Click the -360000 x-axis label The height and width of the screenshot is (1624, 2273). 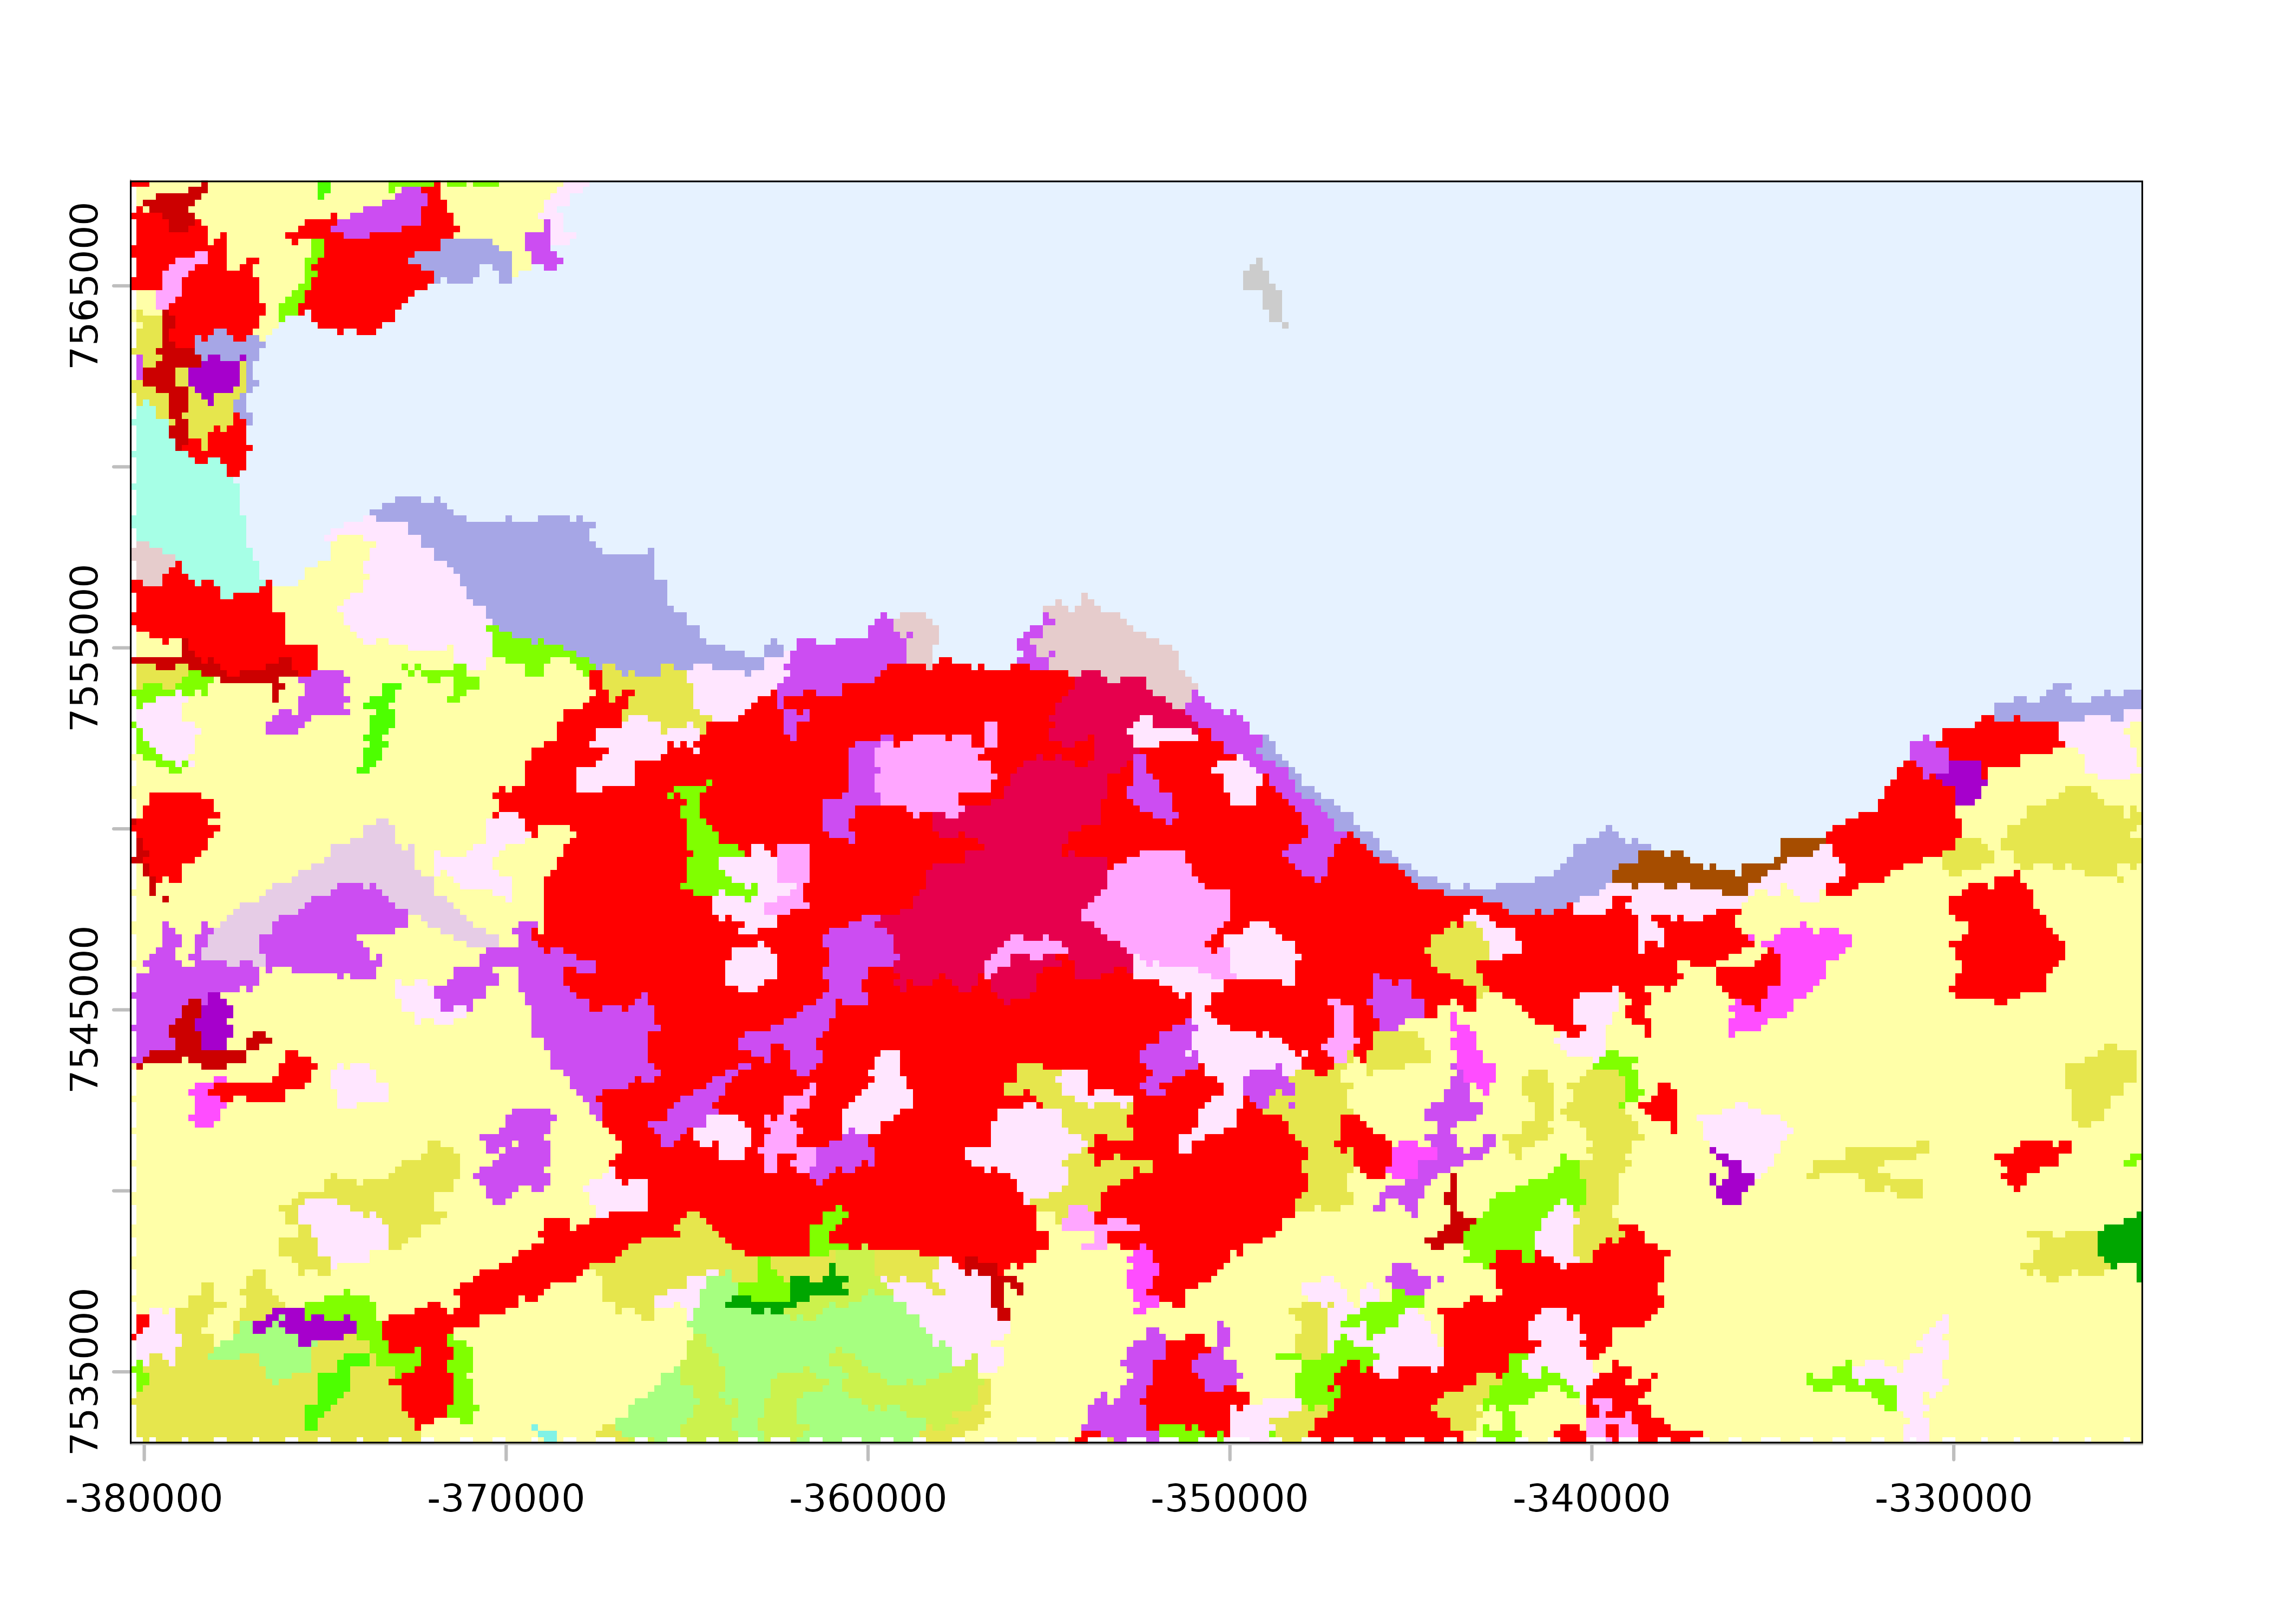tap(866, 1499)
